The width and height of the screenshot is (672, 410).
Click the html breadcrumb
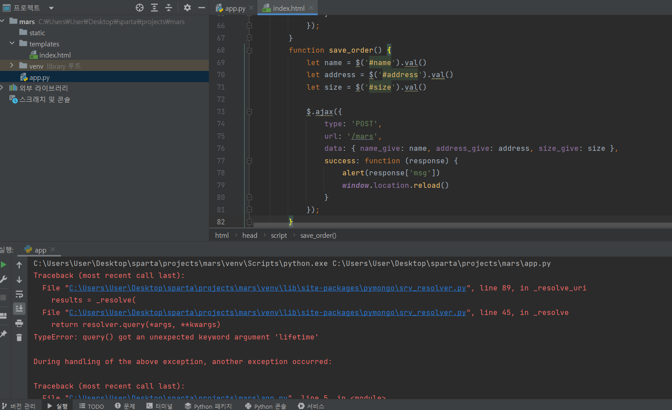(222, 235)
